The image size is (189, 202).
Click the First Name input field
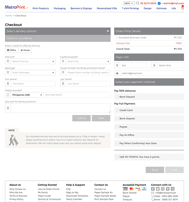[x=33, y=84]
